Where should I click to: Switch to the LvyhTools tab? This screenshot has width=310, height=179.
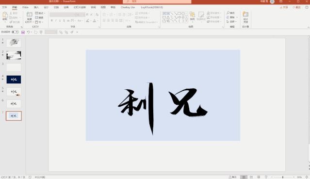(x=152, y=7)
